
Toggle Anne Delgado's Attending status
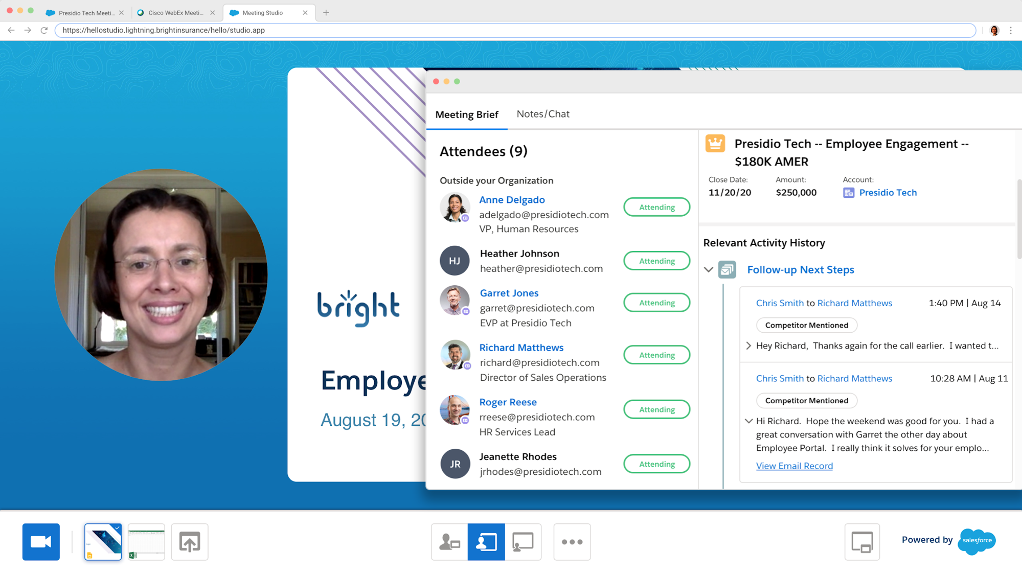tap(656, 207)
